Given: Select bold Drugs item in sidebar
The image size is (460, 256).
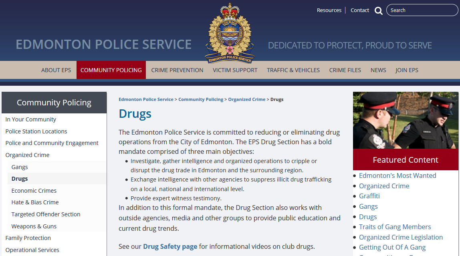Looking at the screenshot, I should click(x=20, y=179).
